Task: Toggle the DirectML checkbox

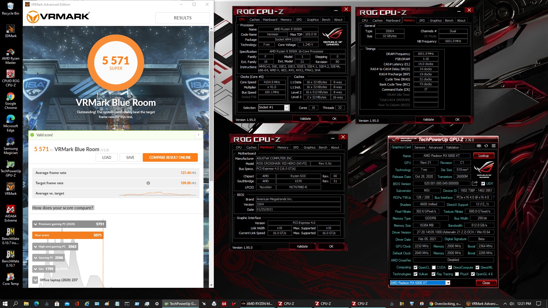Action: (x=477, y=268)
